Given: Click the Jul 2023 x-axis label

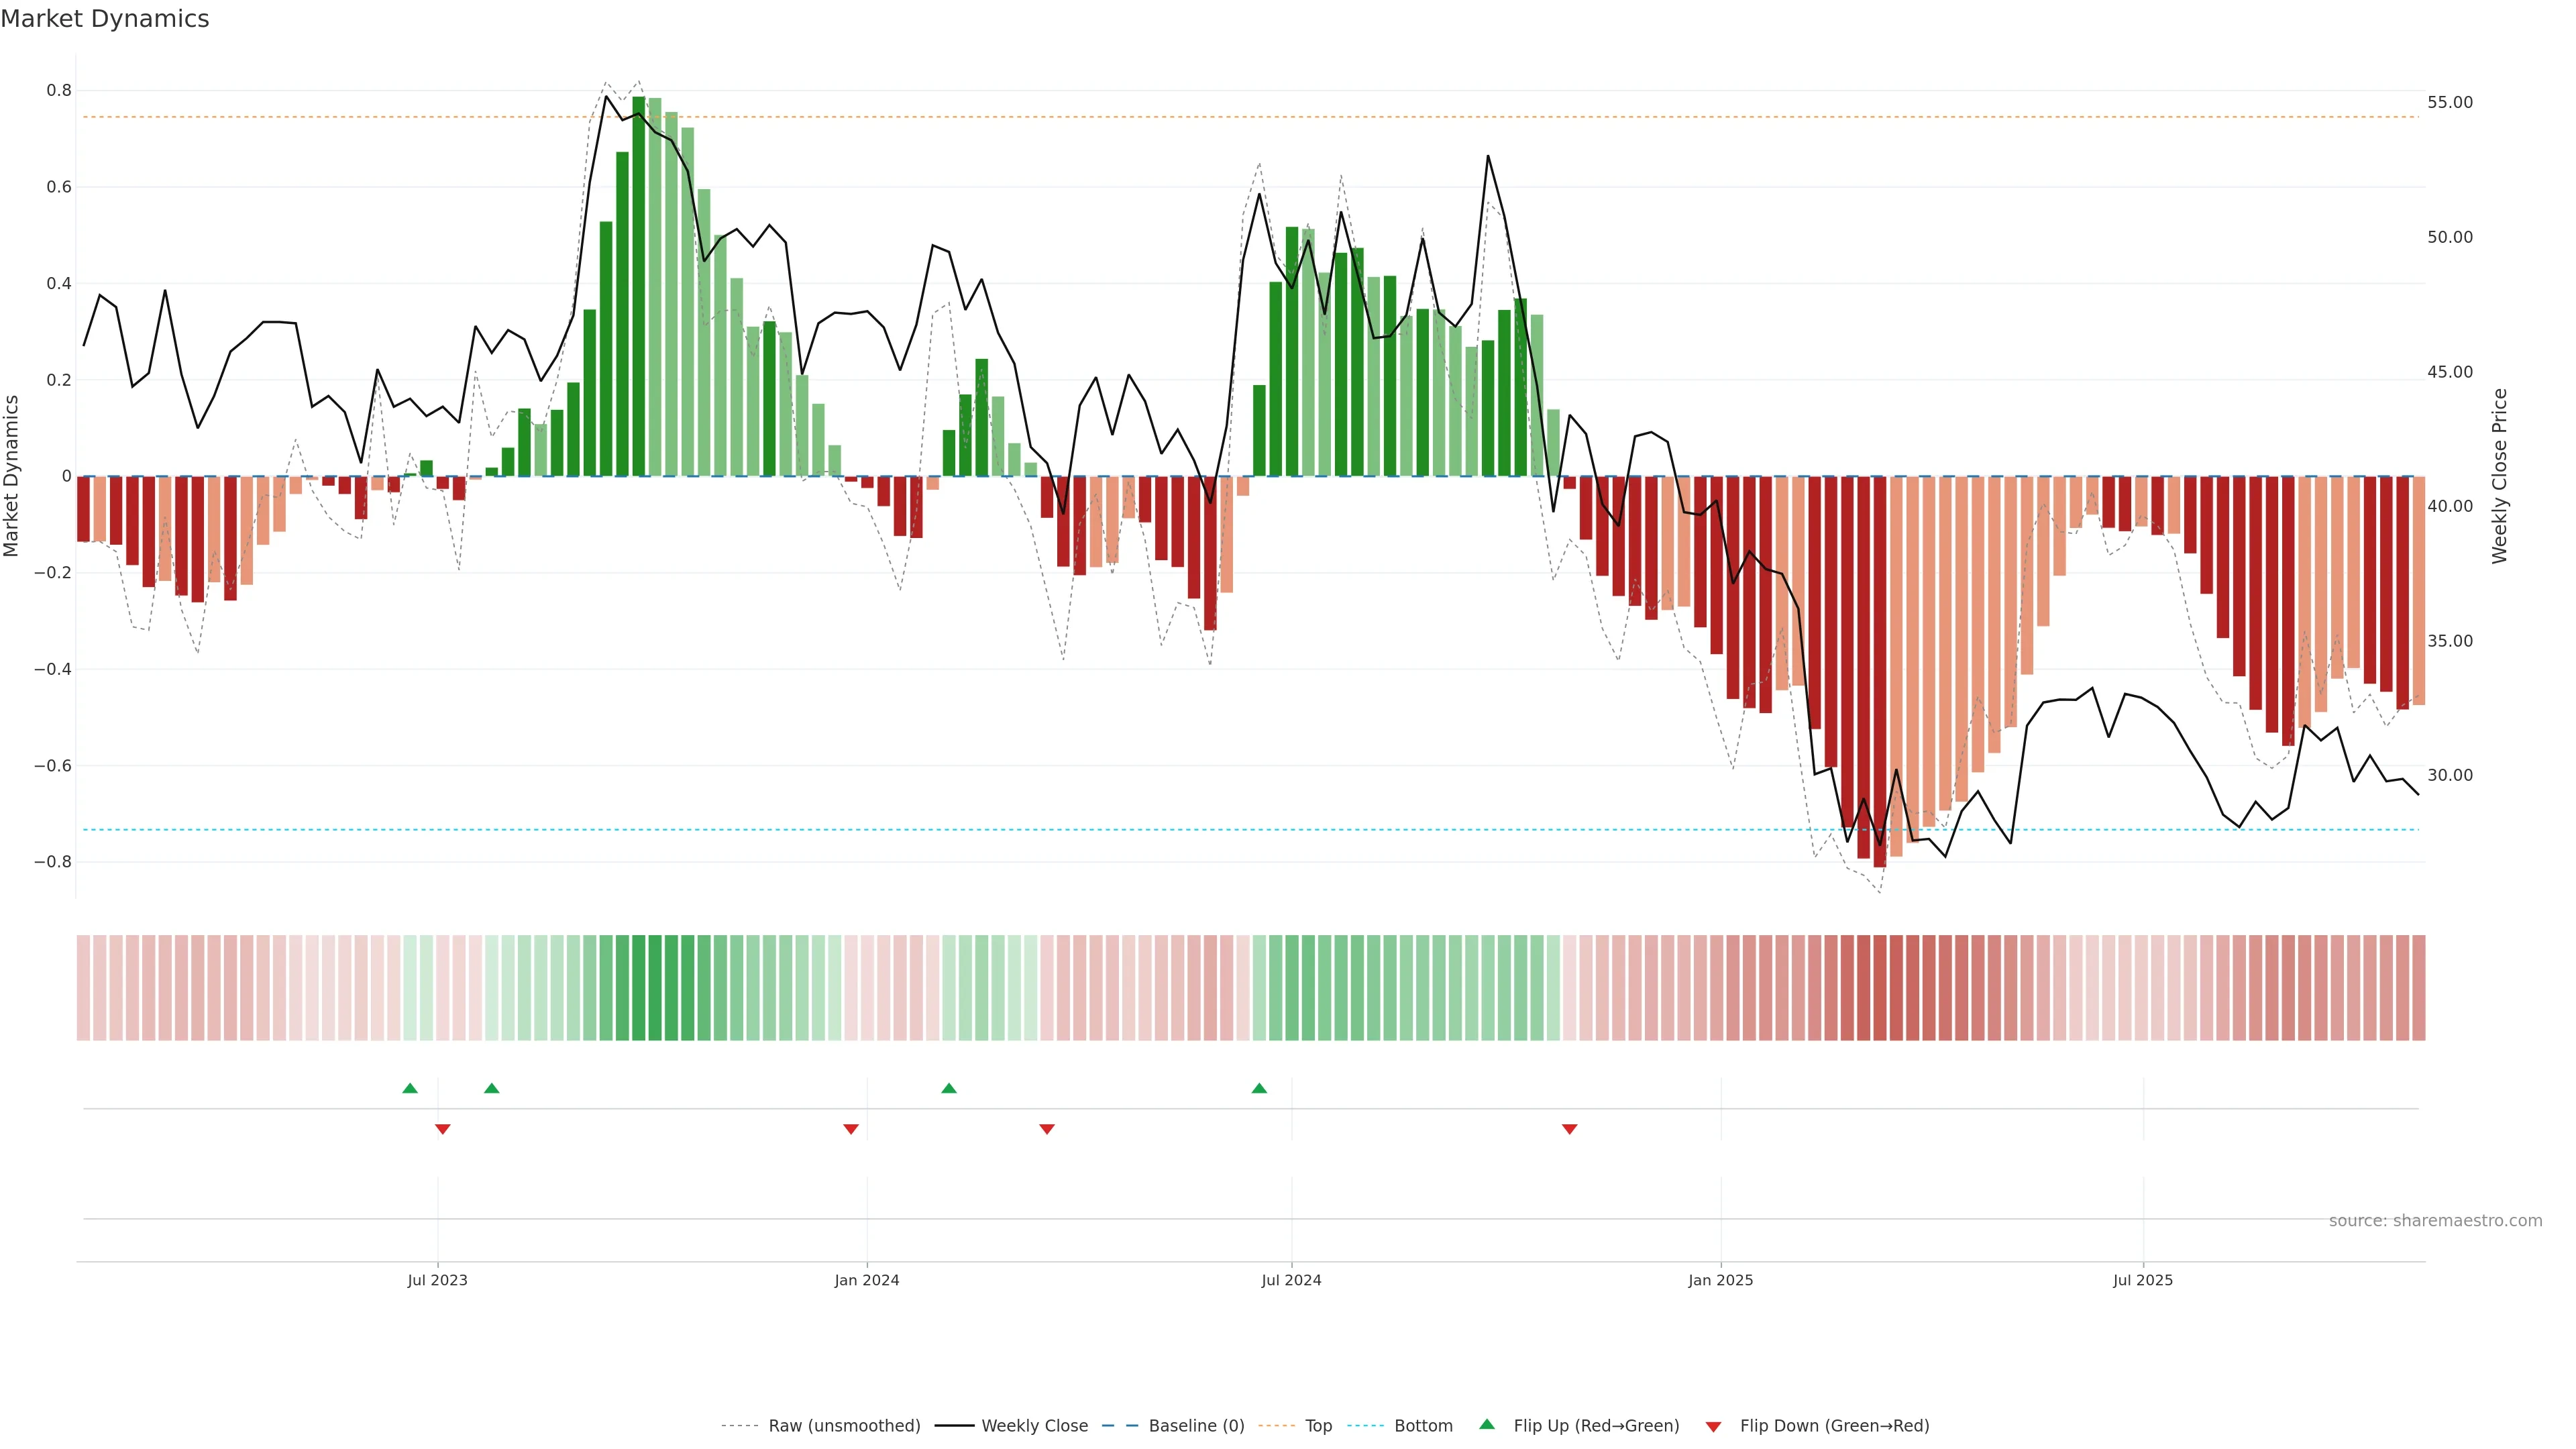Looking at the screenshot, I should [x=437, y=1280].
